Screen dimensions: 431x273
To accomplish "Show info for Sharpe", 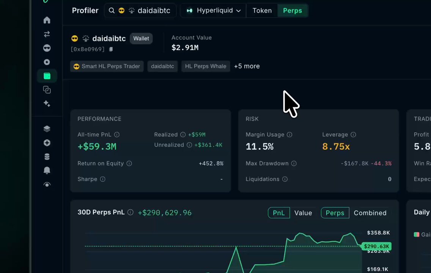I will tap(102, 179).
